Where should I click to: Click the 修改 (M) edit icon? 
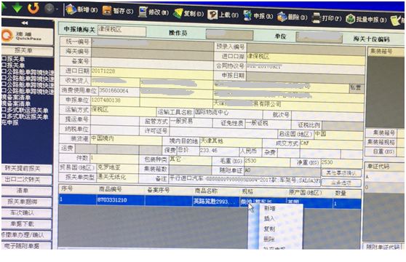143,12
